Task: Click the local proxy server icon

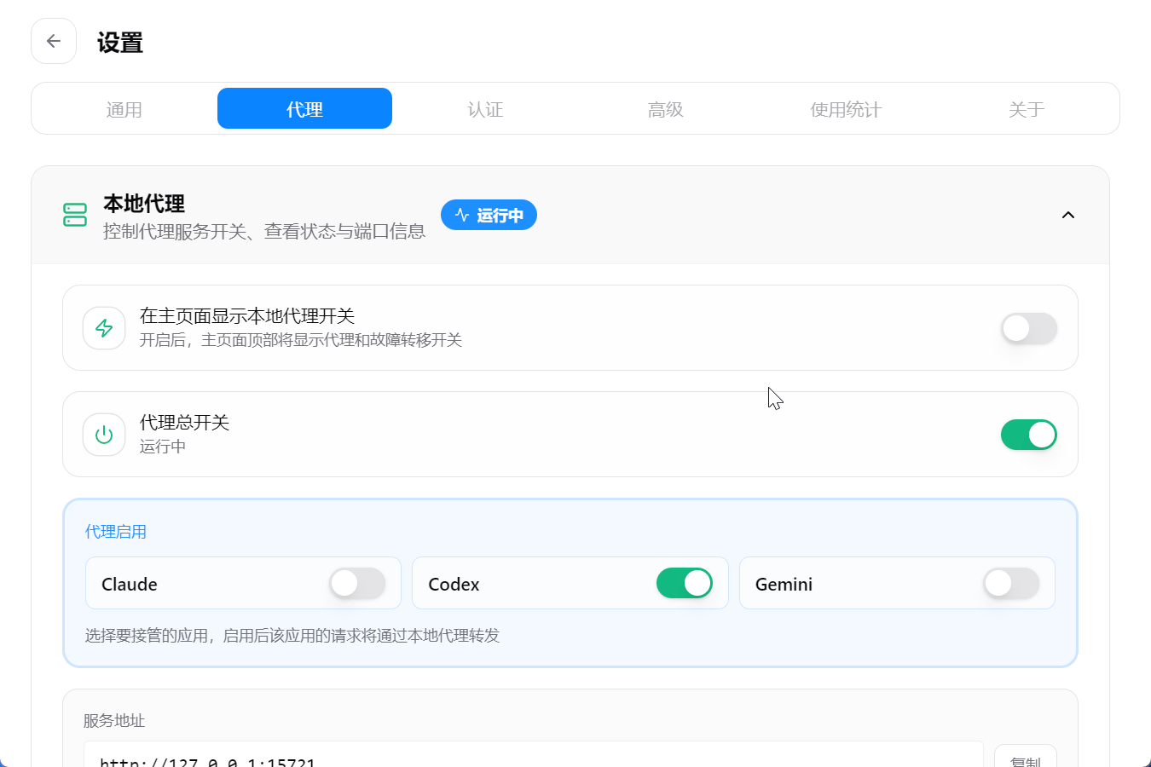Action: (x=75, y=215)
